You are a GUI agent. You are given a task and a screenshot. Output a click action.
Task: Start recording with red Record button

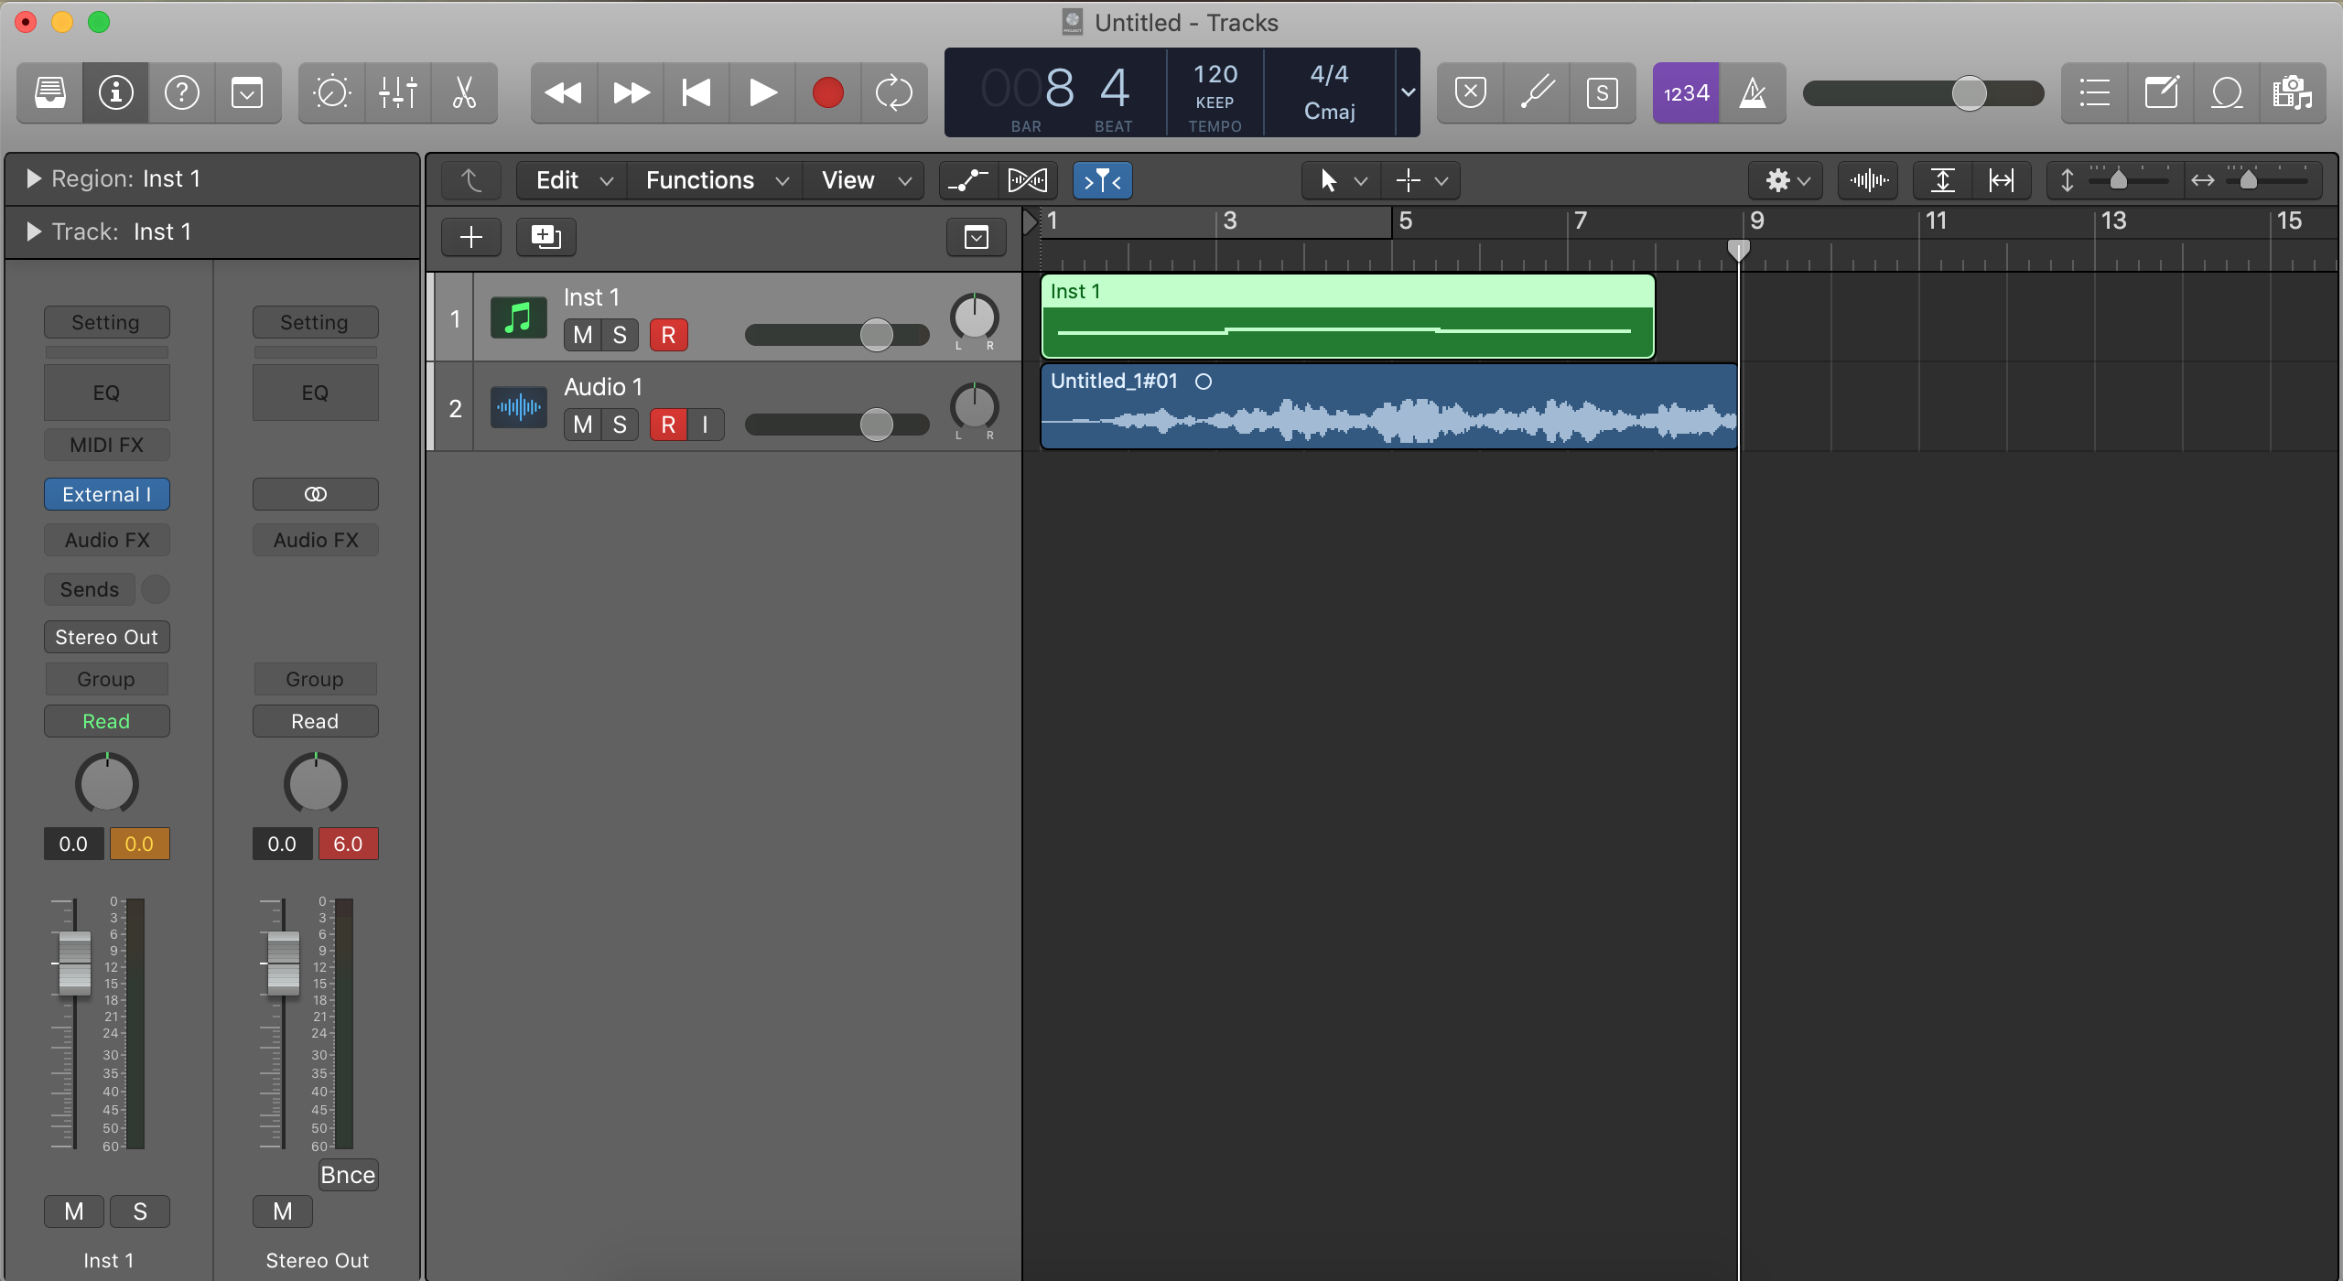(828, 92)
